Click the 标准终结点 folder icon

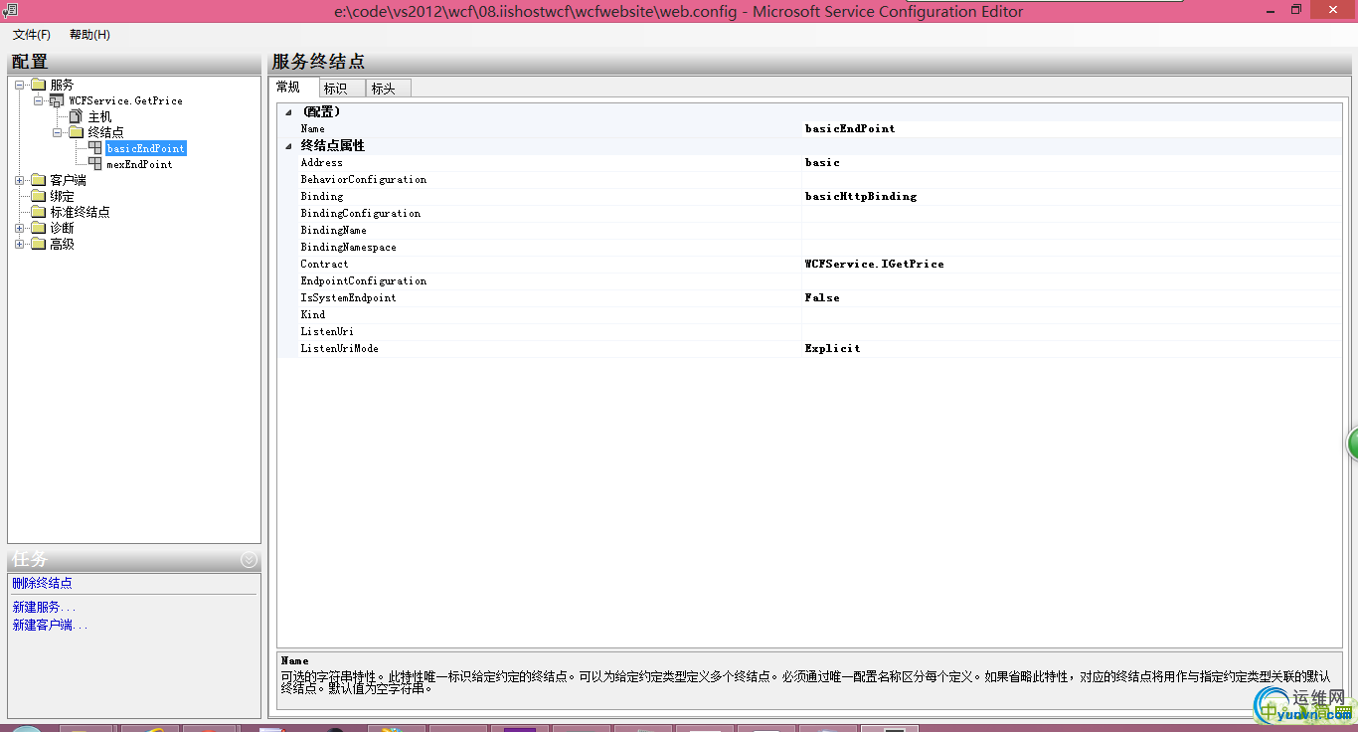(39, 212)
